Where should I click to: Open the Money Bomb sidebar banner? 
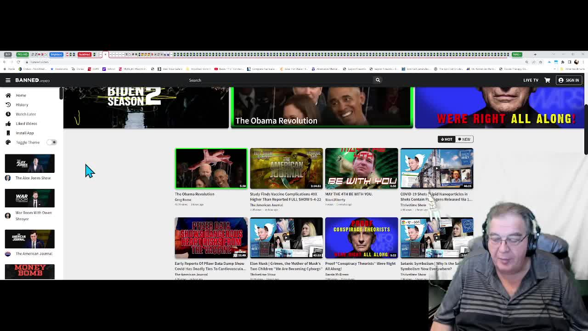tap(29, 272)
